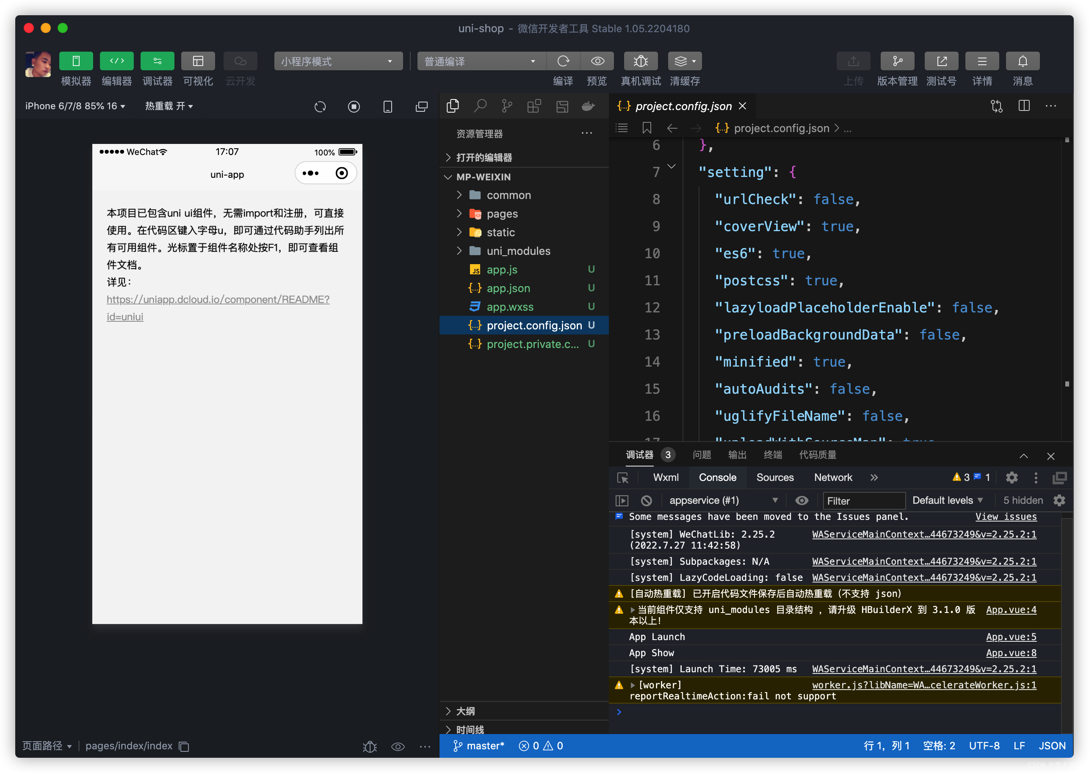Image resolution: width=1089 pixels, height=773 pixels.
Task: Clear the console with the ban icon
Action: pyautogui.click(x=646, y=500)
